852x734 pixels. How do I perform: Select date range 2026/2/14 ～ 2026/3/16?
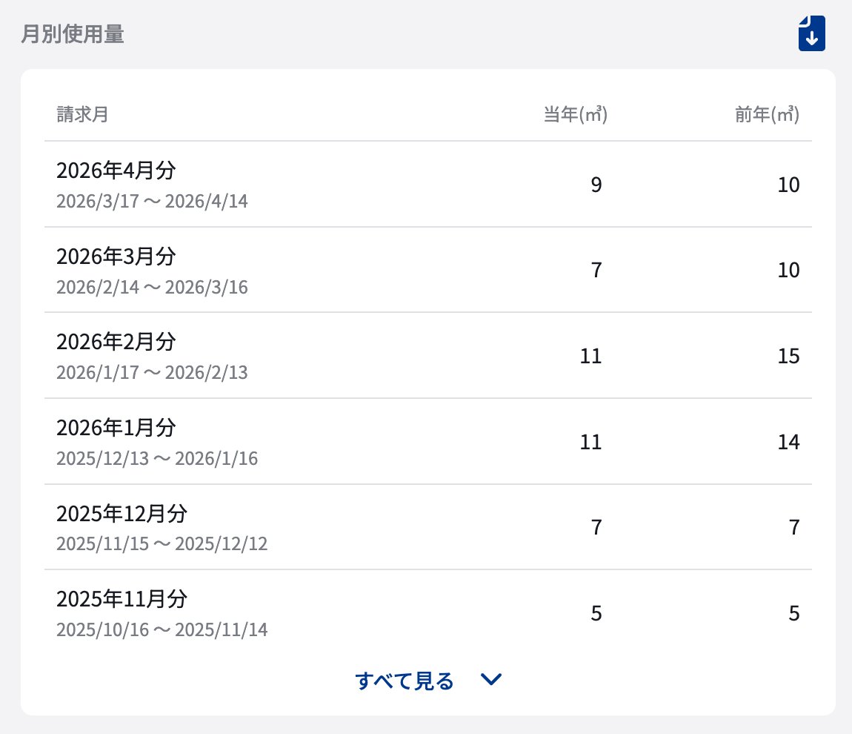pos(152,287)
